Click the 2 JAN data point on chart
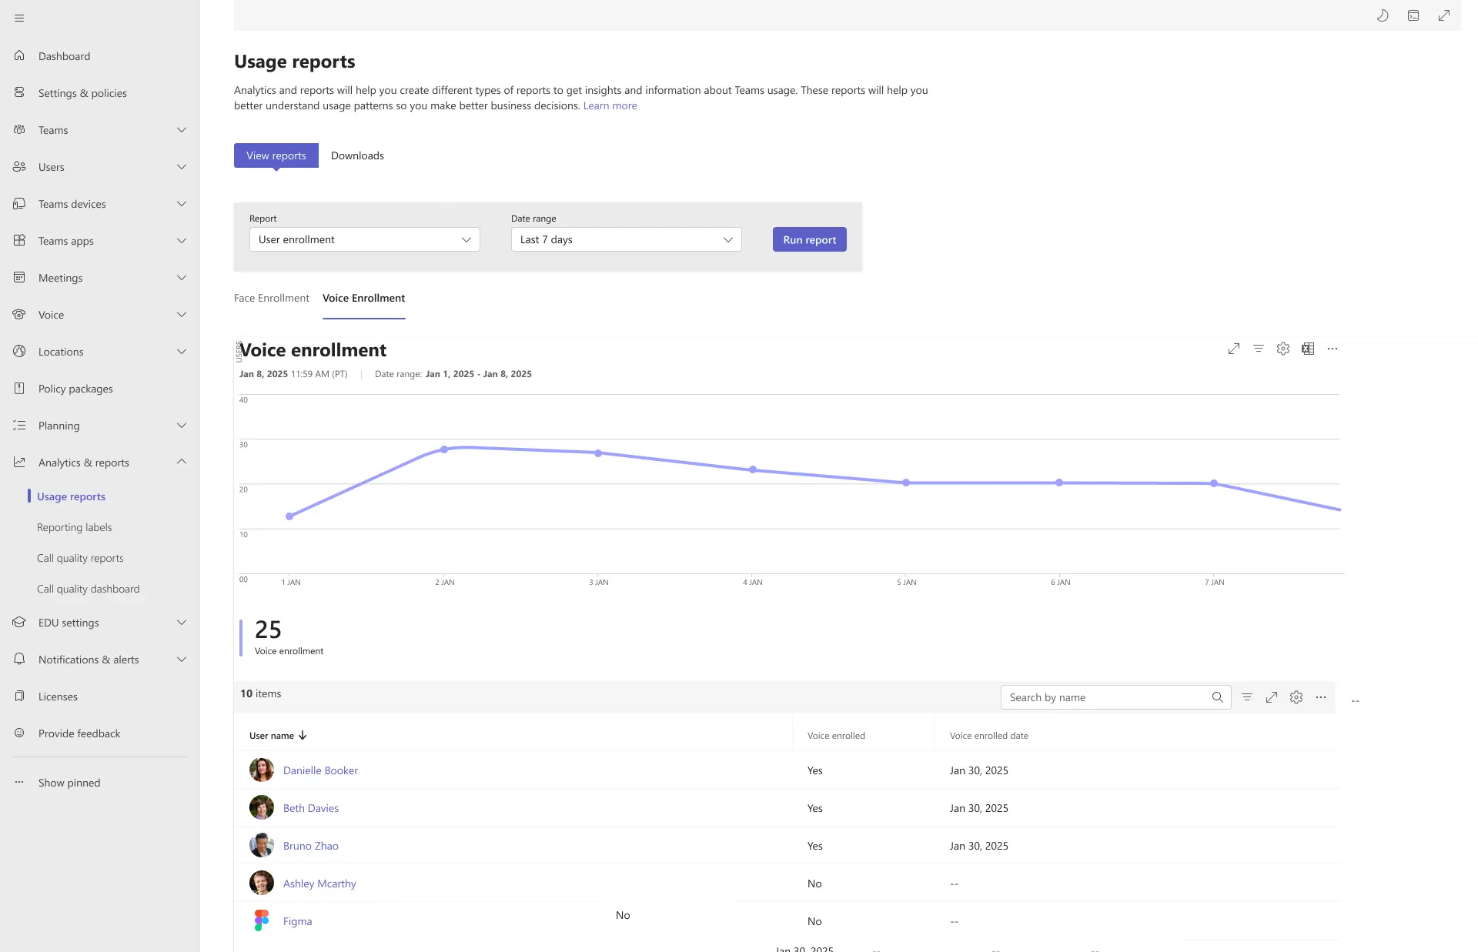 tap(443, 449)
